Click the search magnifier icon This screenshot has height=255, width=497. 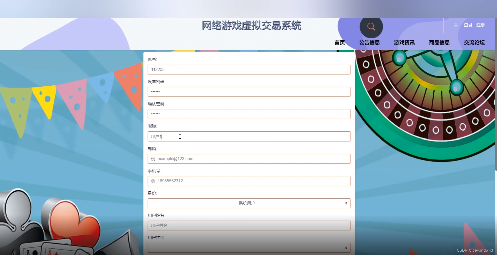371,27
